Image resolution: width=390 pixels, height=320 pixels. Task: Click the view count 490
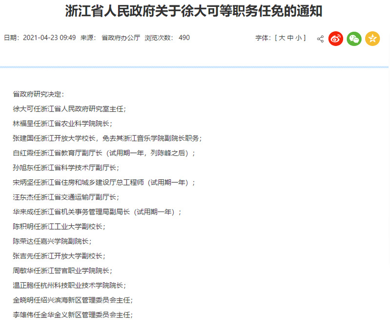184,38
